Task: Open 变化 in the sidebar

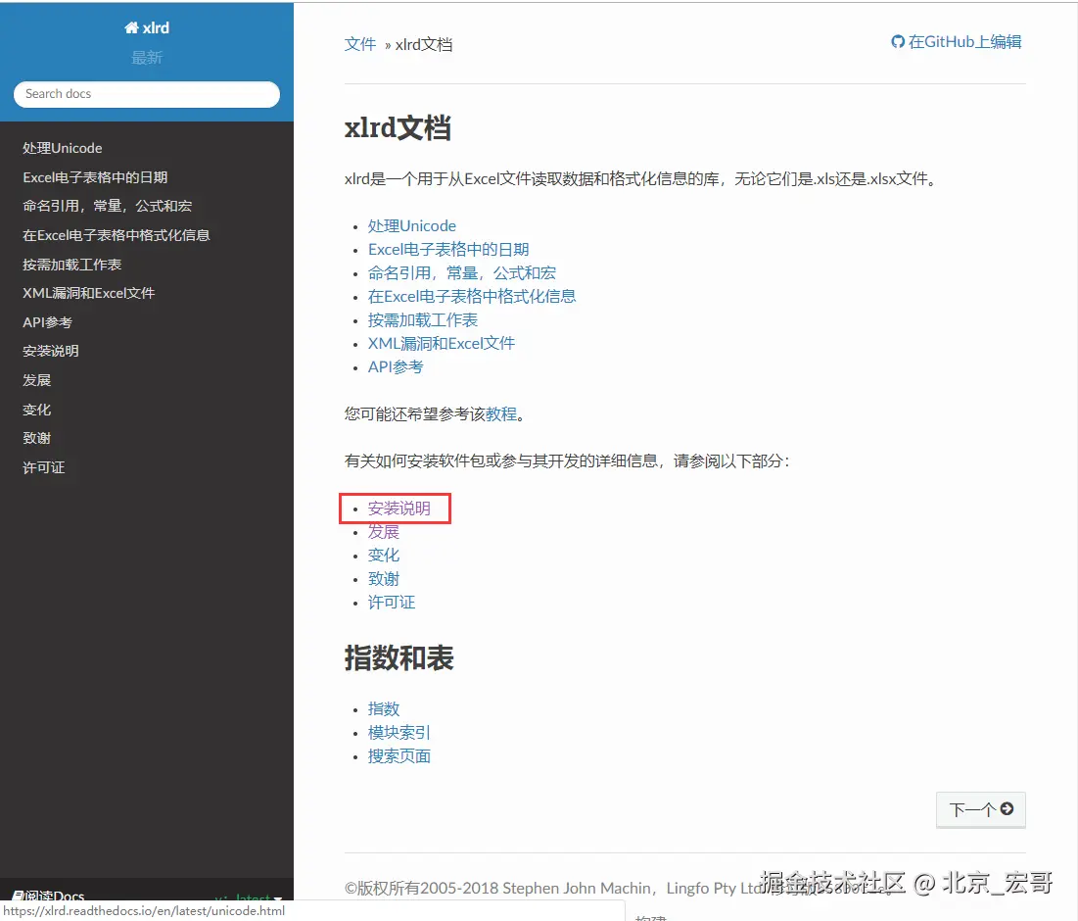Action: (x=37, y=410)
